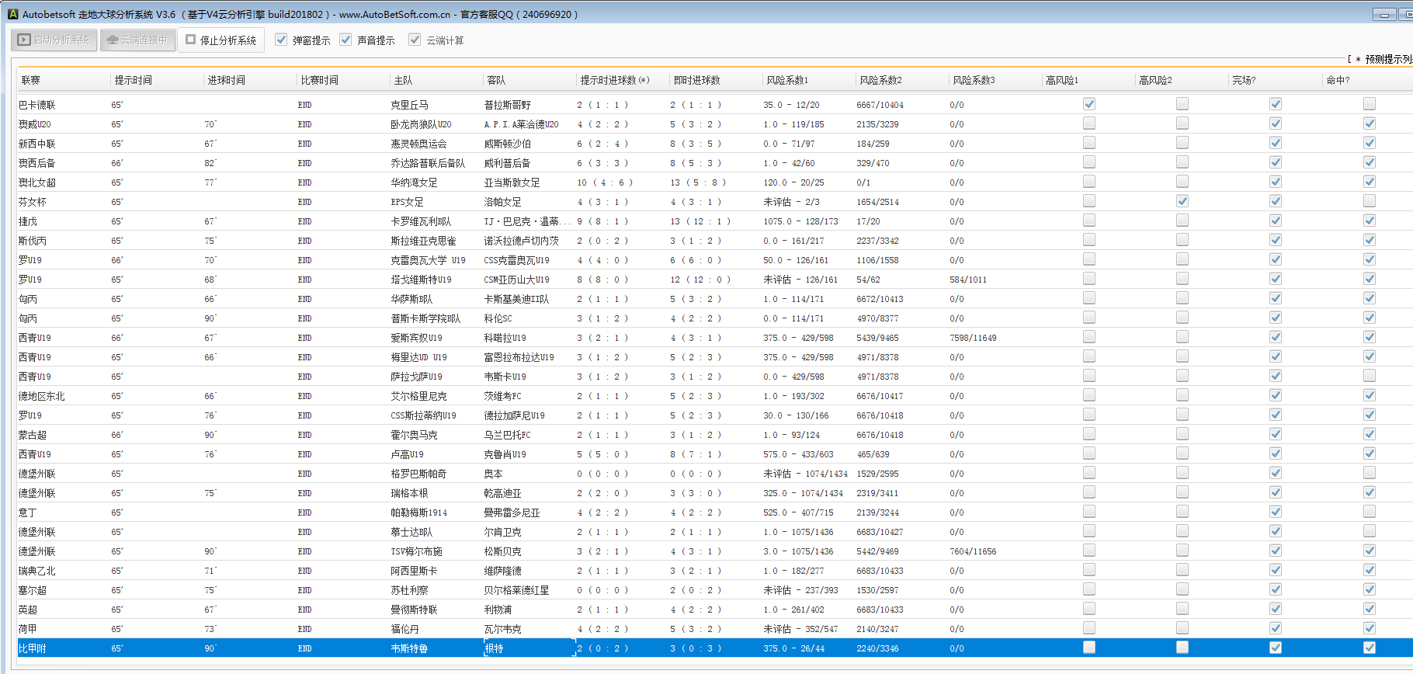The height and width of the screenshot is (674, 1413).
Task: Minimize the Autobetsoft window
Action: click(x=1383, y=15)
